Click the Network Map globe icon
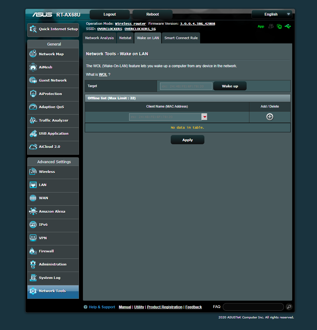The height and width of the screenshot is (330, 317). pos(33,54)
